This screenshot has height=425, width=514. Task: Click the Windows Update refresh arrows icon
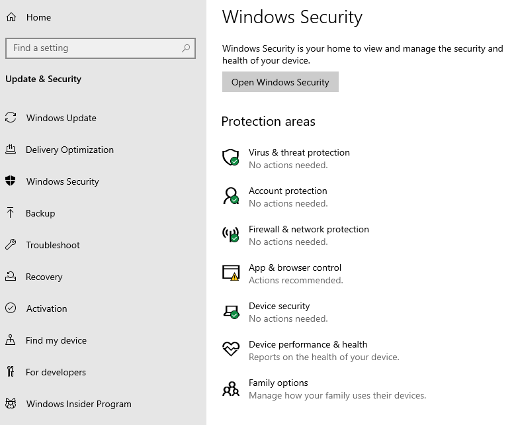click(x=11, y=117)
